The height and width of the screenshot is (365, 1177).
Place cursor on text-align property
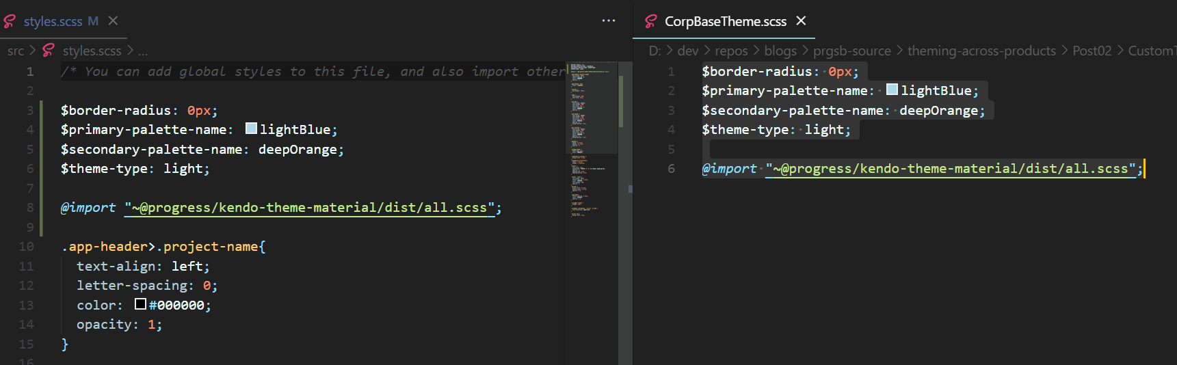point(116,267)
